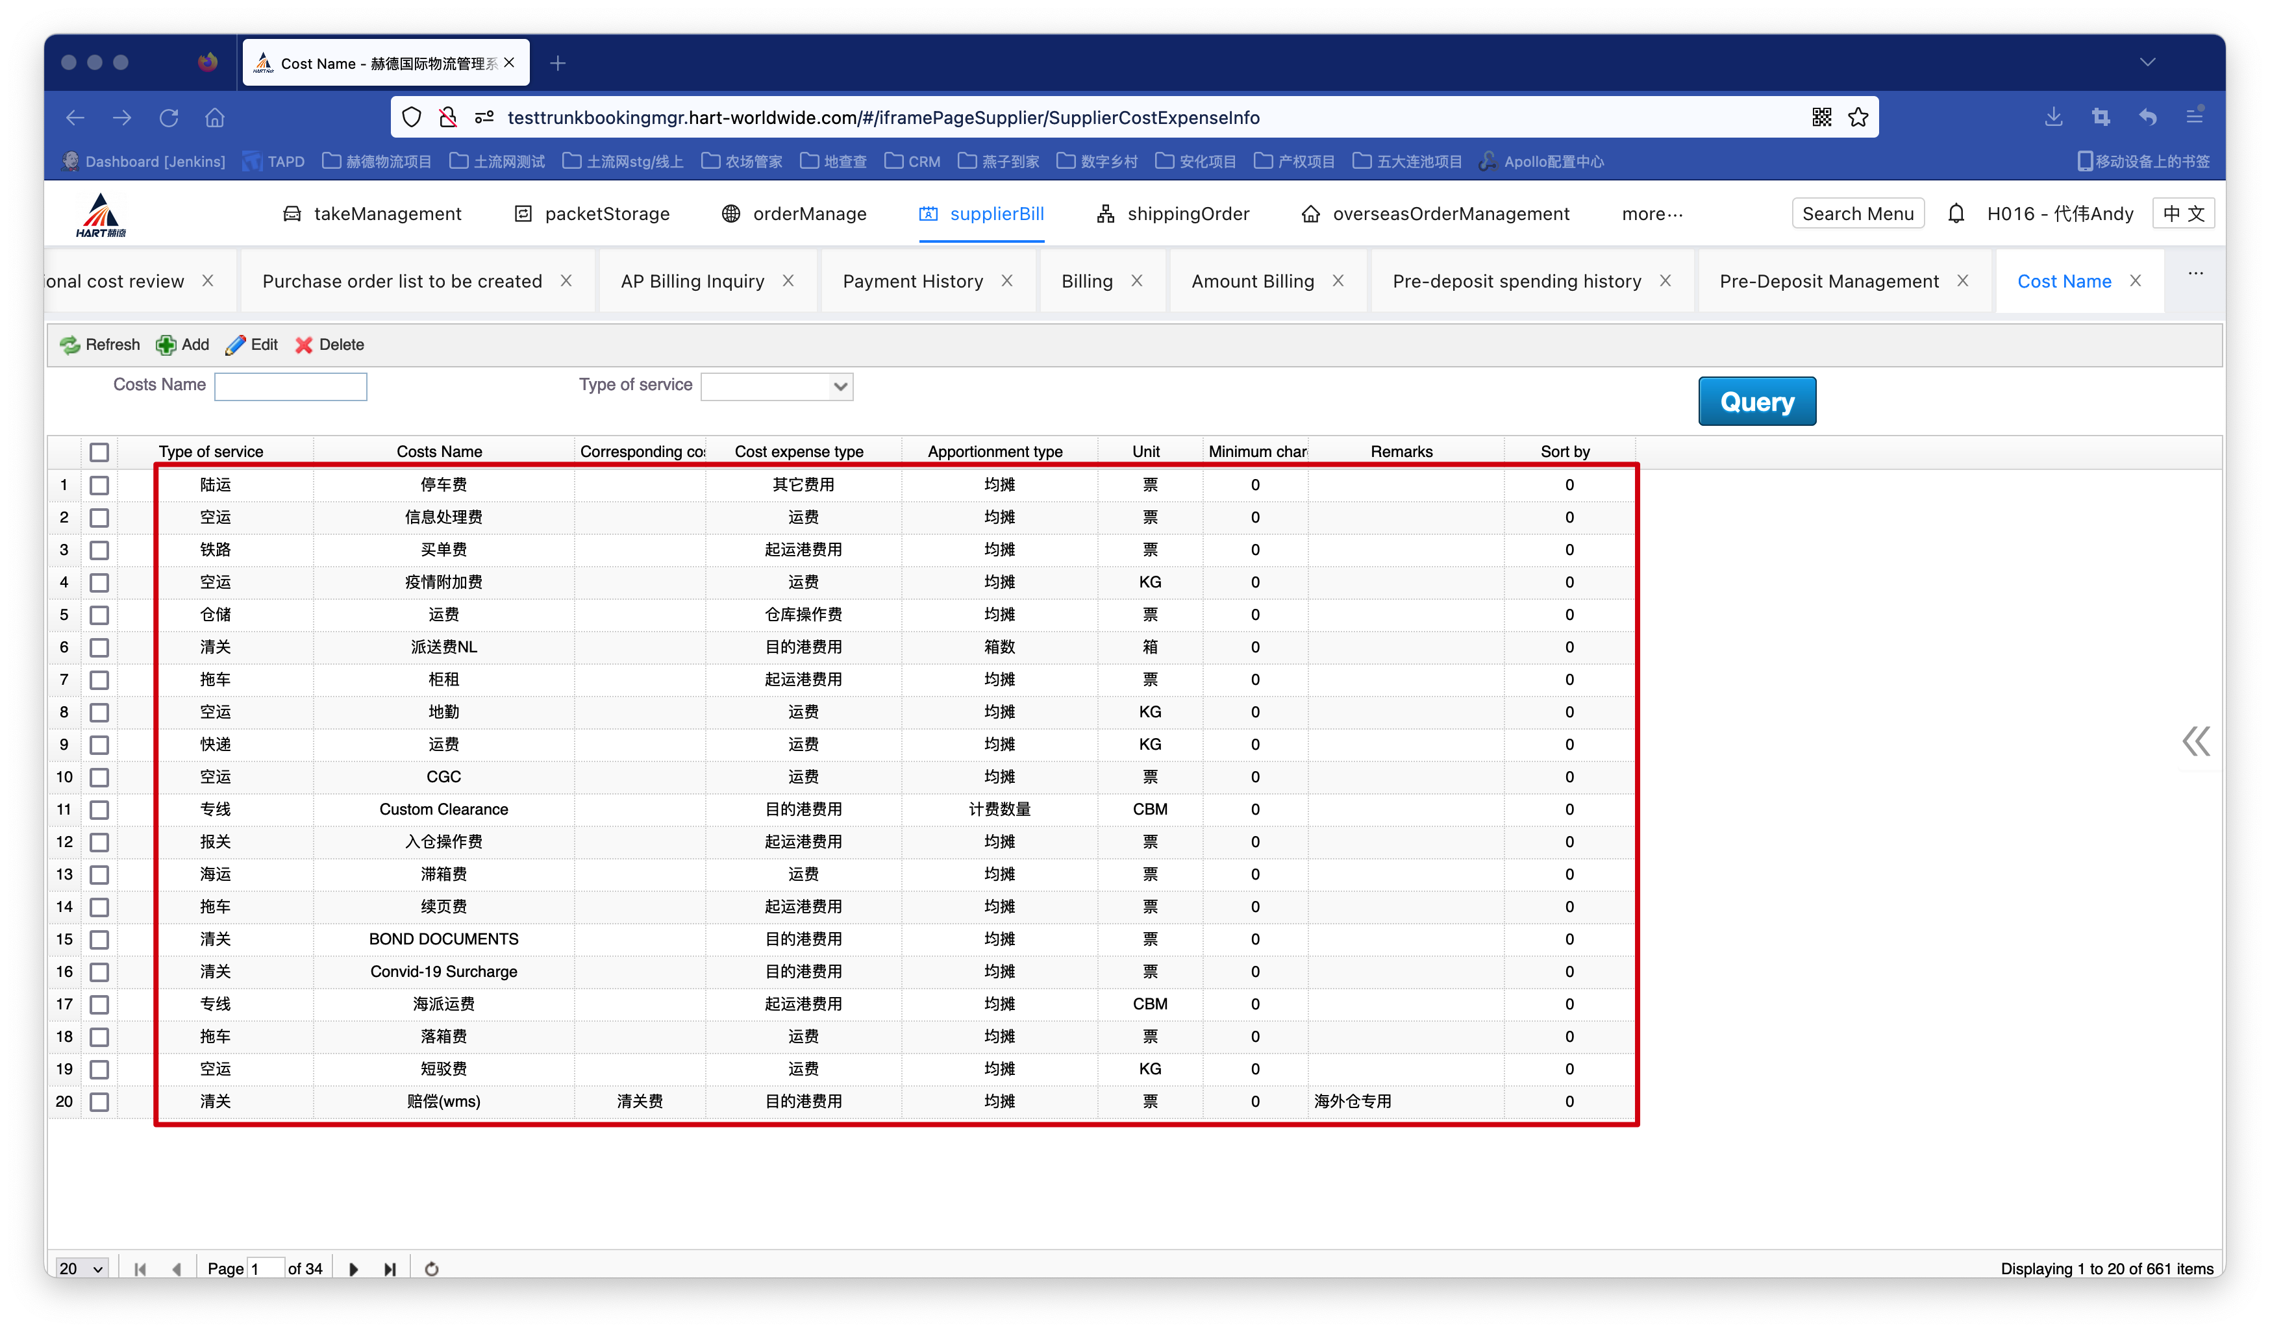Screen dimensions: 2270x1332
Task: Click the green Refresh toolbar icon
Action: (70, 345)
